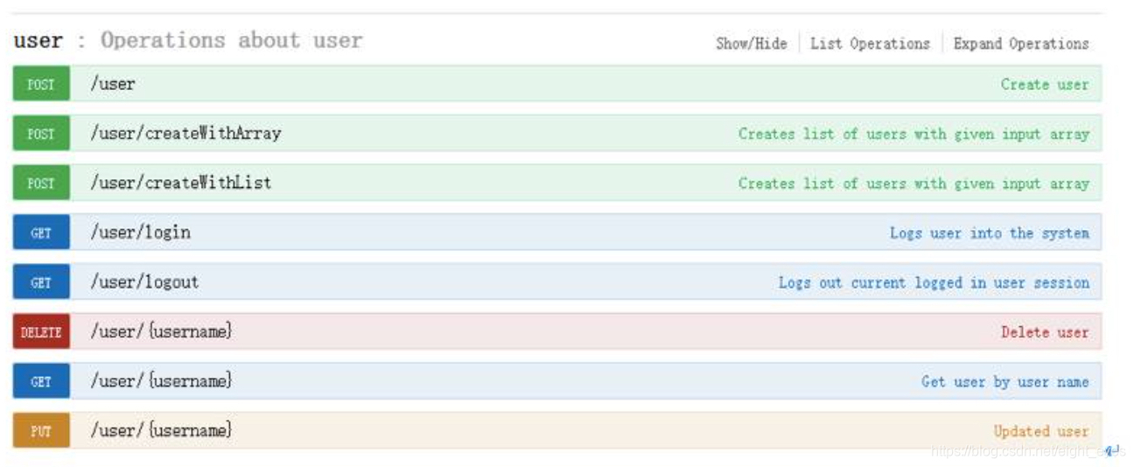
Task: Expand /user/{username} path in PUT row
Action: click(161, 430)
